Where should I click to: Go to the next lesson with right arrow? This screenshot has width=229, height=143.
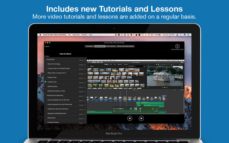[x=141, y=118]
